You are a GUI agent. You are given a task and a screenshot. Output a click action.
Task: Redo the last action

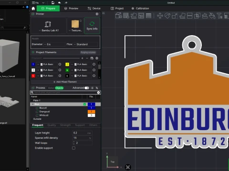click(x=66, y=3)
